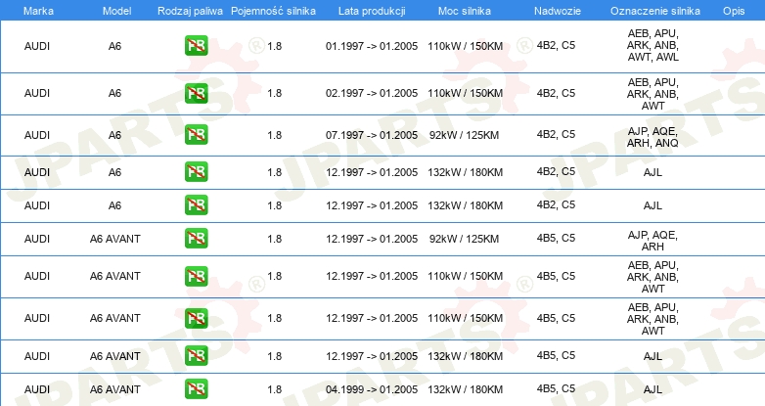Click the 'A6' model cell in the 02.1997 row

pyautogui.click(x=114, y=93)
